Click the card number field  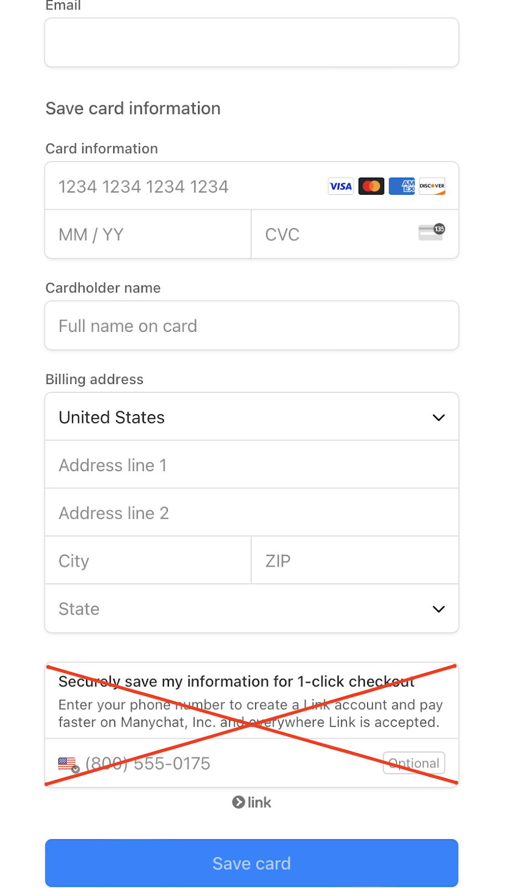(188, 186)
